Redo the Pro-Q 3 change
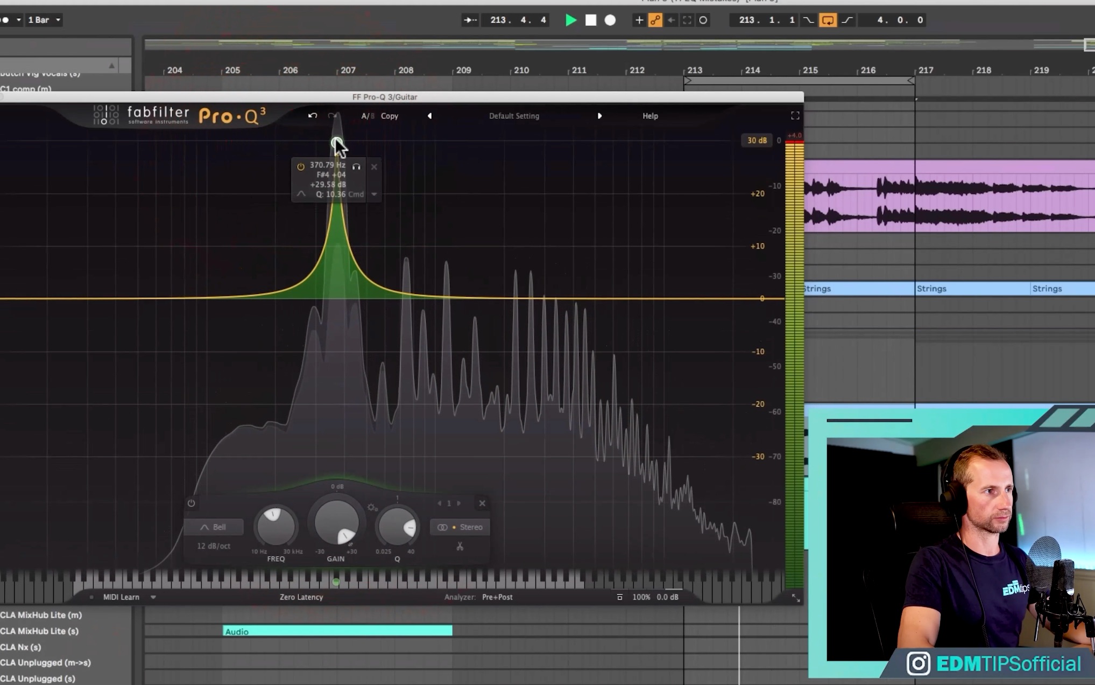Image resolution: width=1095 pixels, height=685 pixels. pyautogui.click(x=332, y=116)
